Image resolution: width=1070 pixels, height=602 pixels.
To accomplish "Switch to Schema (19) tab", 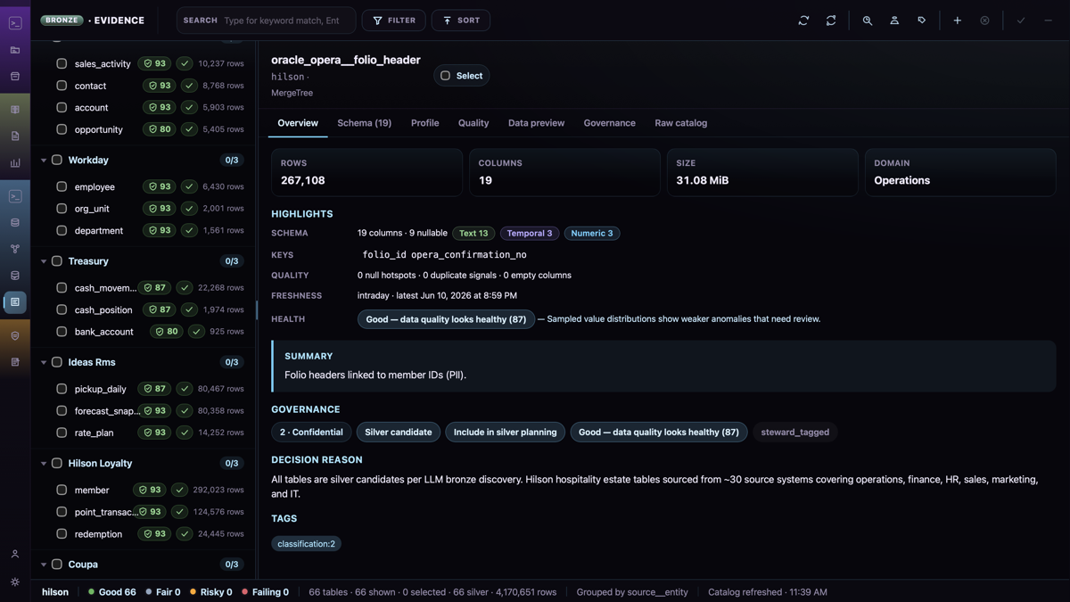I will [x=364, y=123].
